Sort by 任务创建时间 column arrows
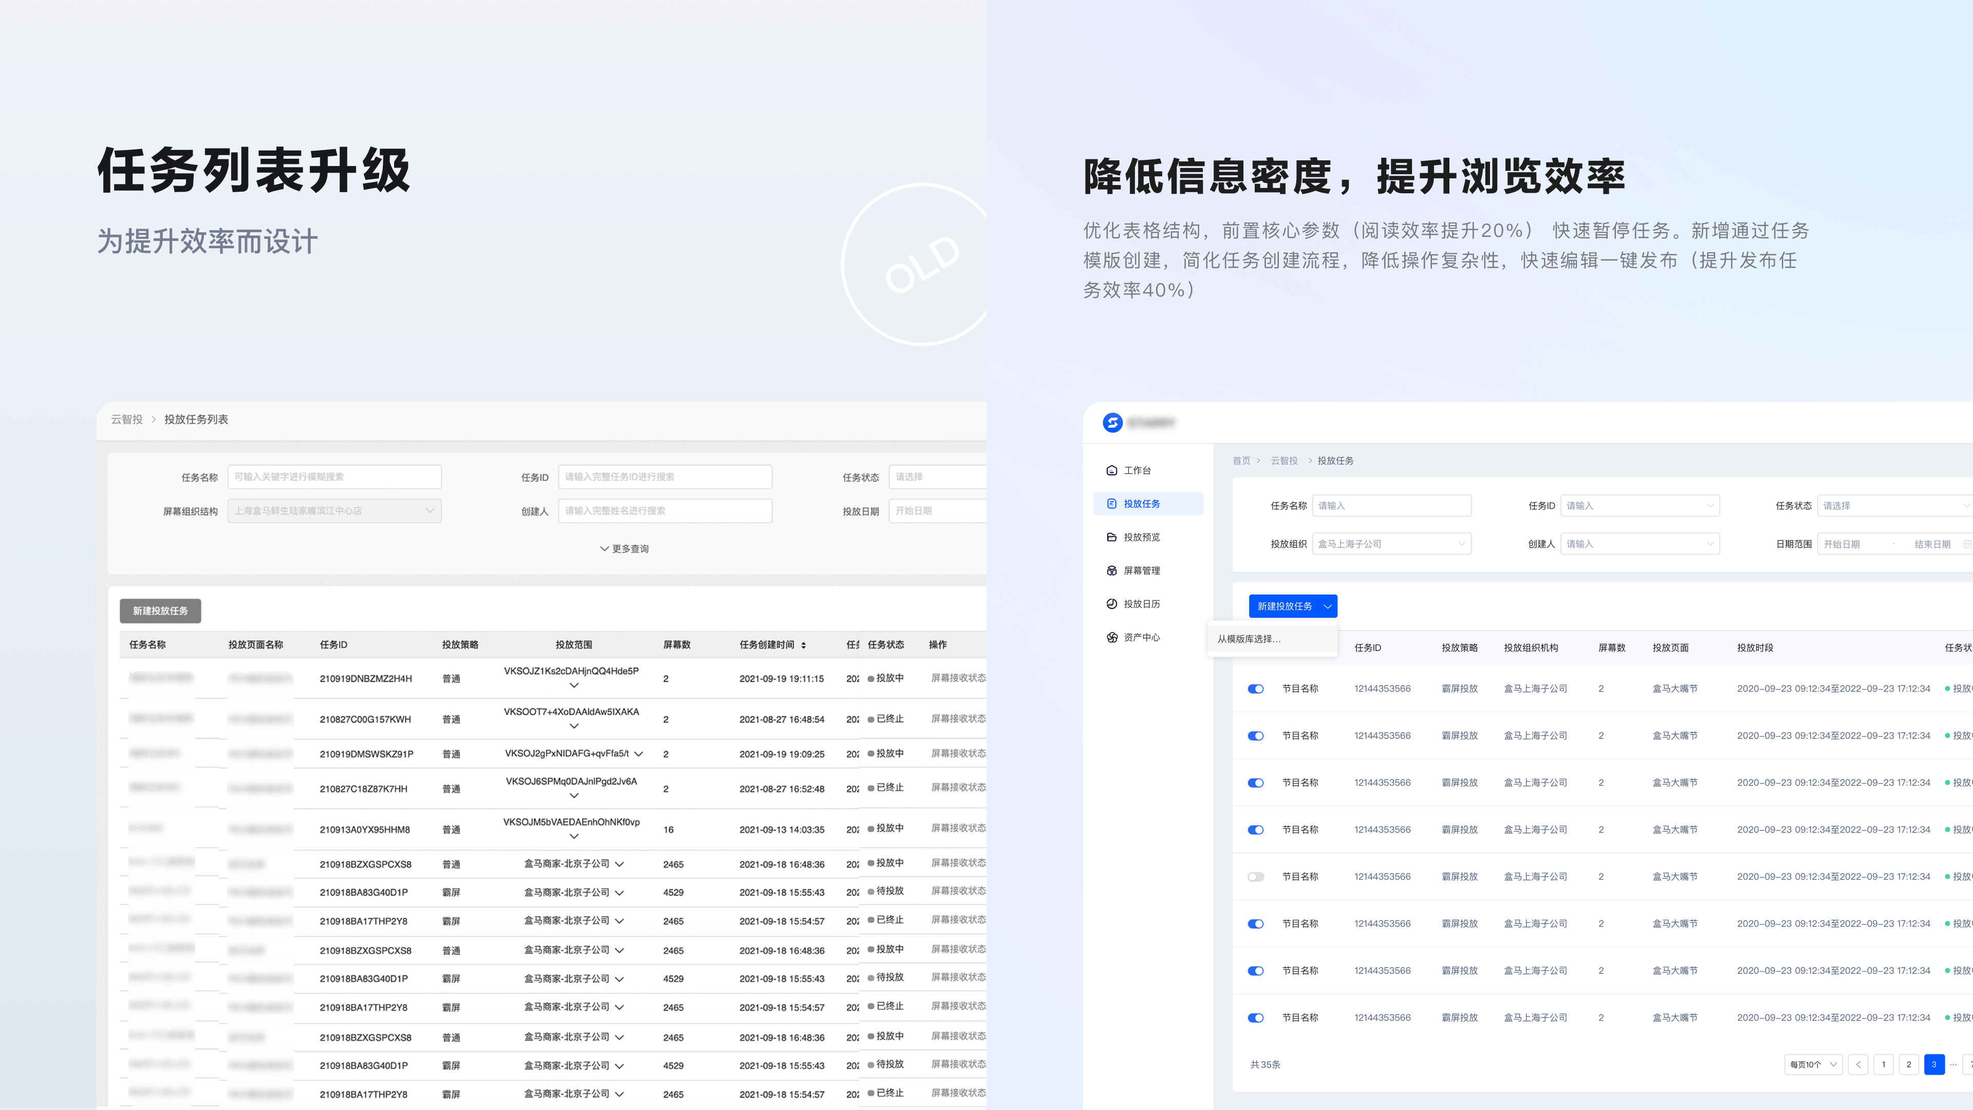 (804, 645)
